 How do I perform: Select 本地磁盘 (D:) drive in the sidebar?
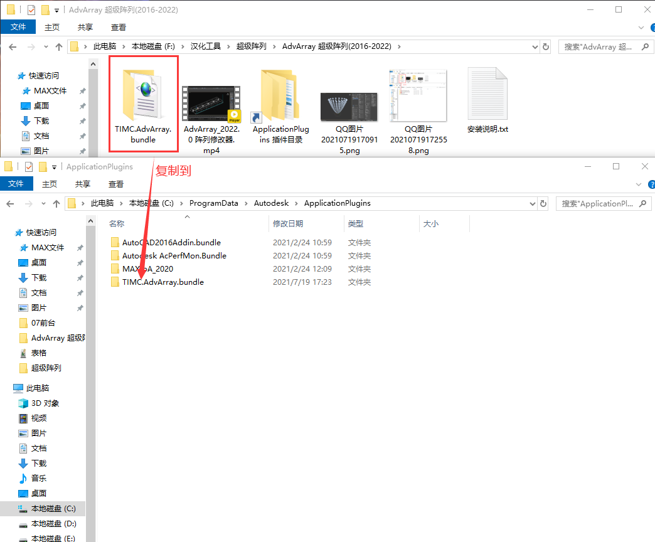(53, 524)
